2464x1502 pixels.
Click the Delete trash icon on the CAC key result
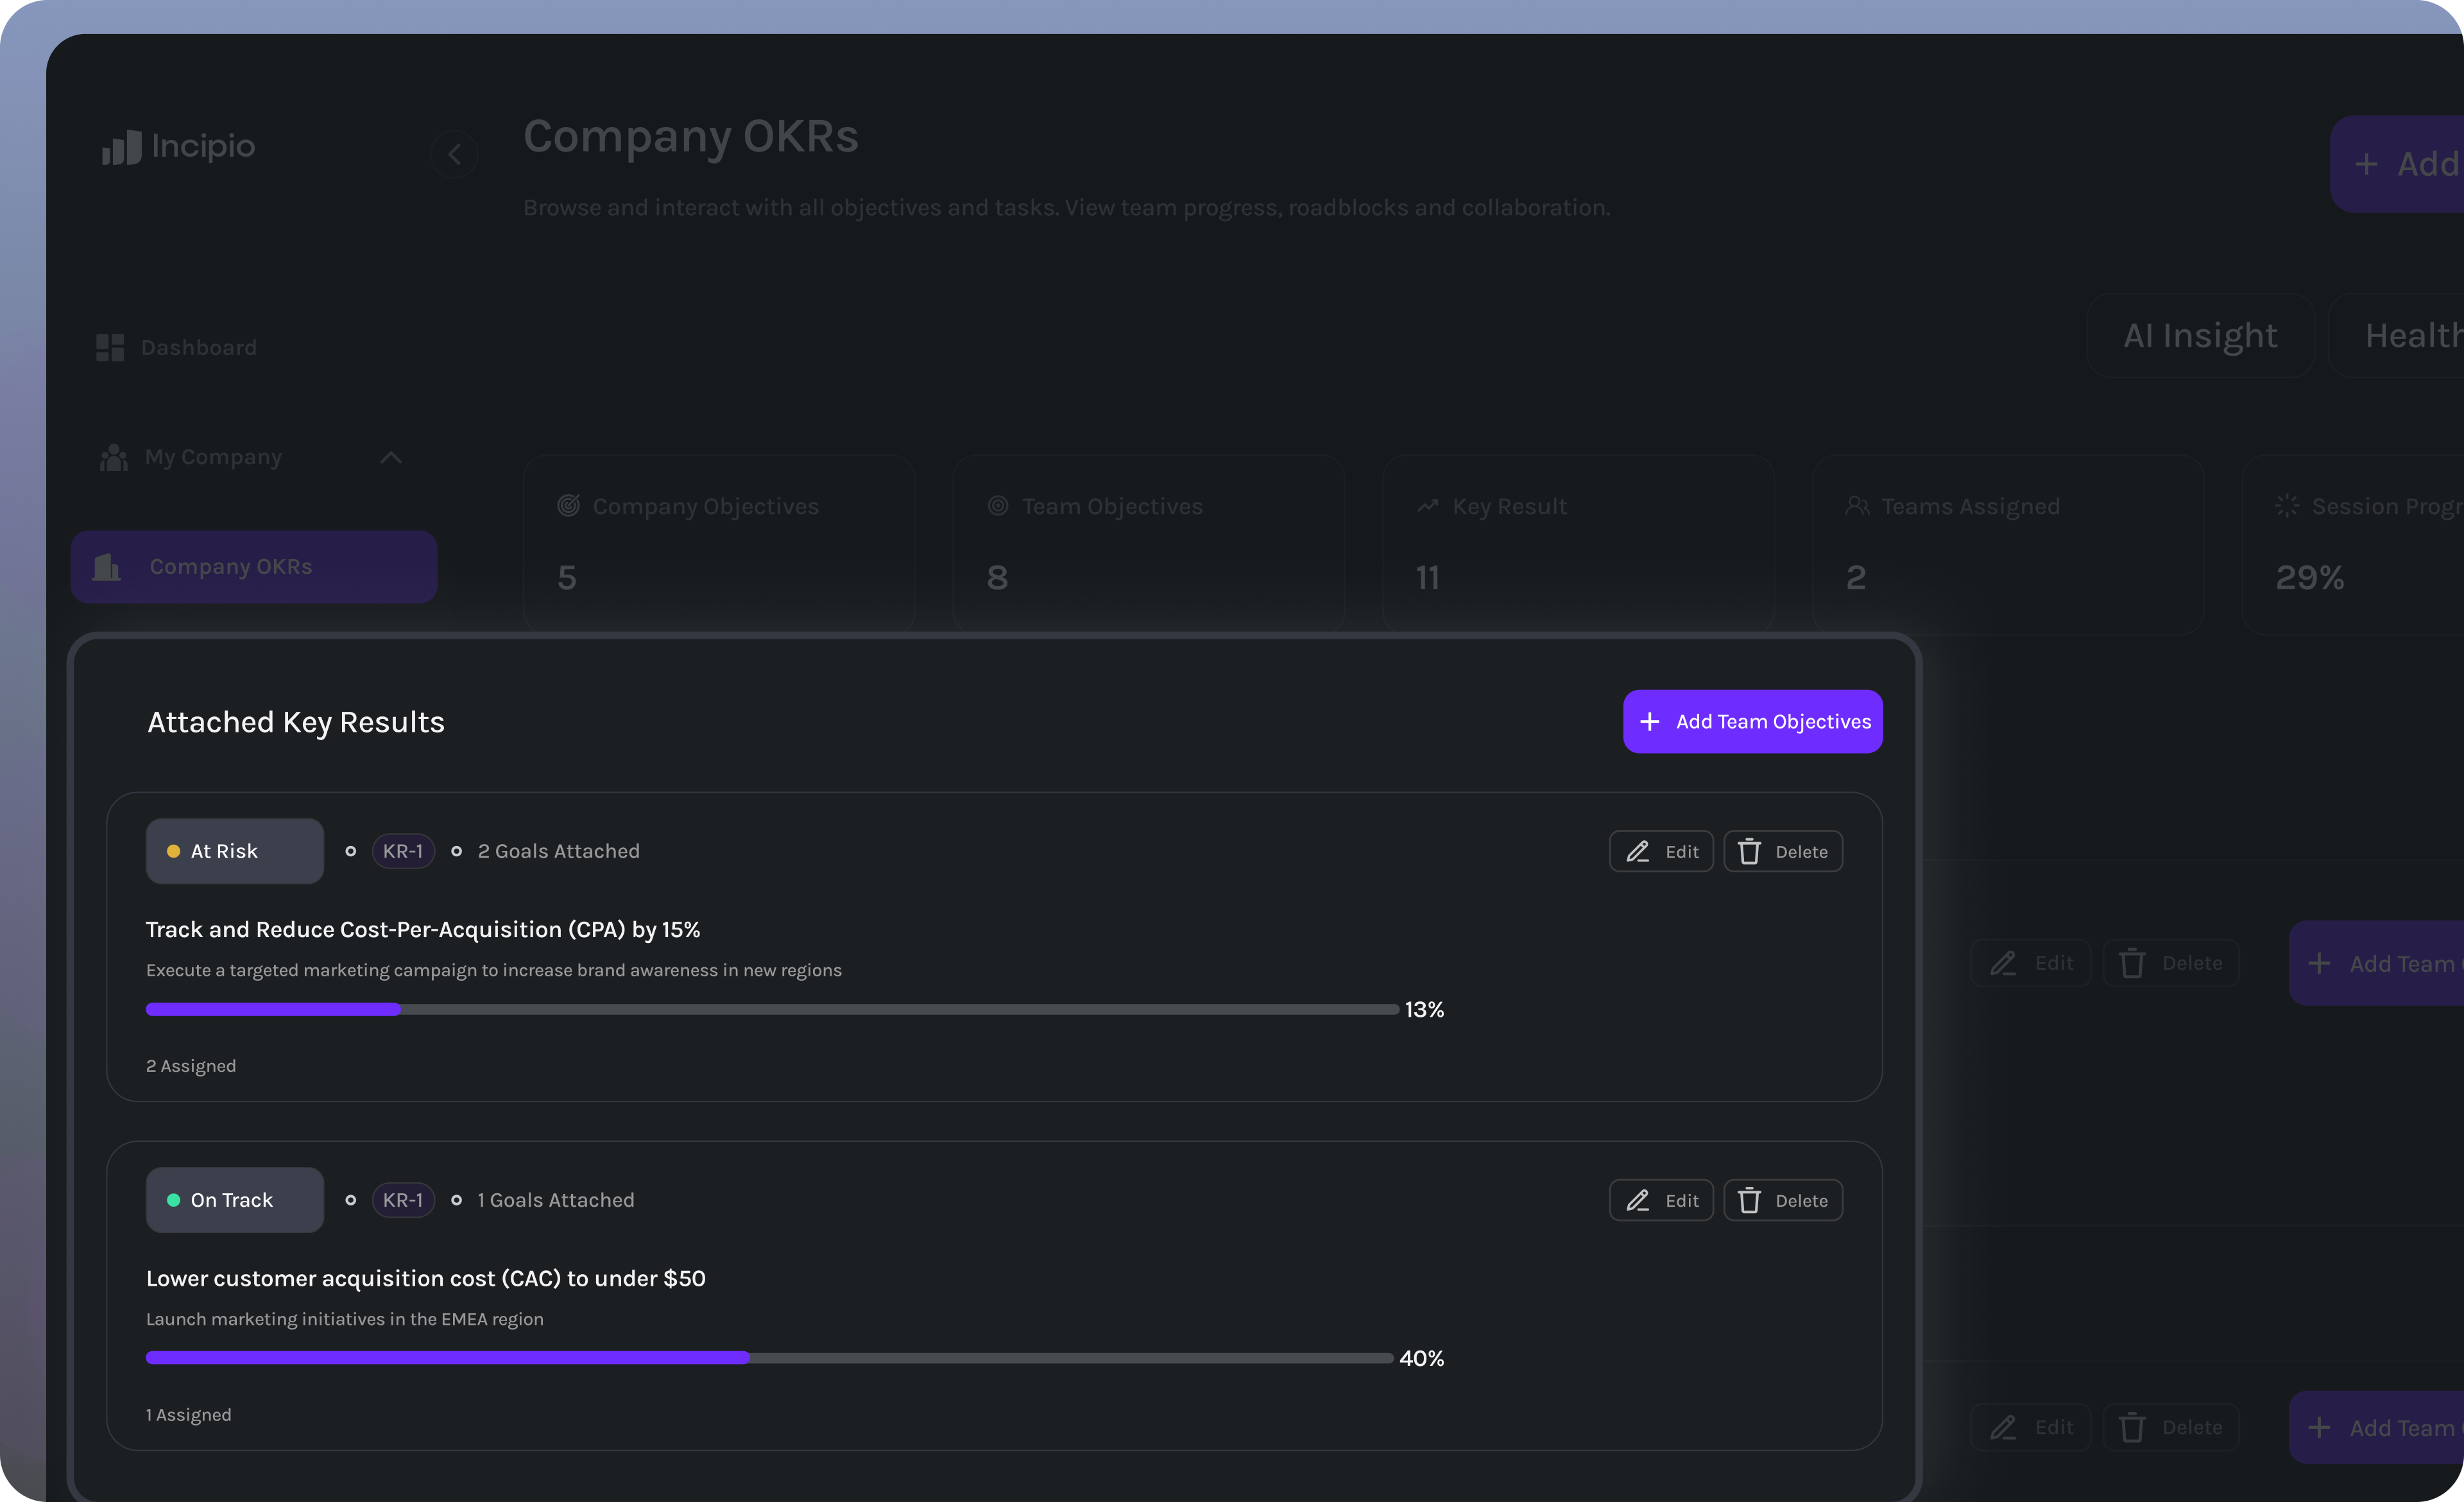(x=1750, y=1200)
